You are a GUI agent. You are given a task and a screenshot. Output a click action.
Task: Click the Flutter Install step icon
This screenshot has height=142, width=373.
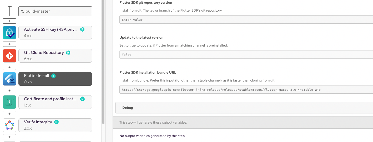(9, 79)
